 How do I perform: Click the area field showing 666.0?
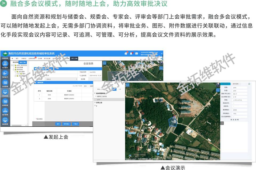point(240,94)
